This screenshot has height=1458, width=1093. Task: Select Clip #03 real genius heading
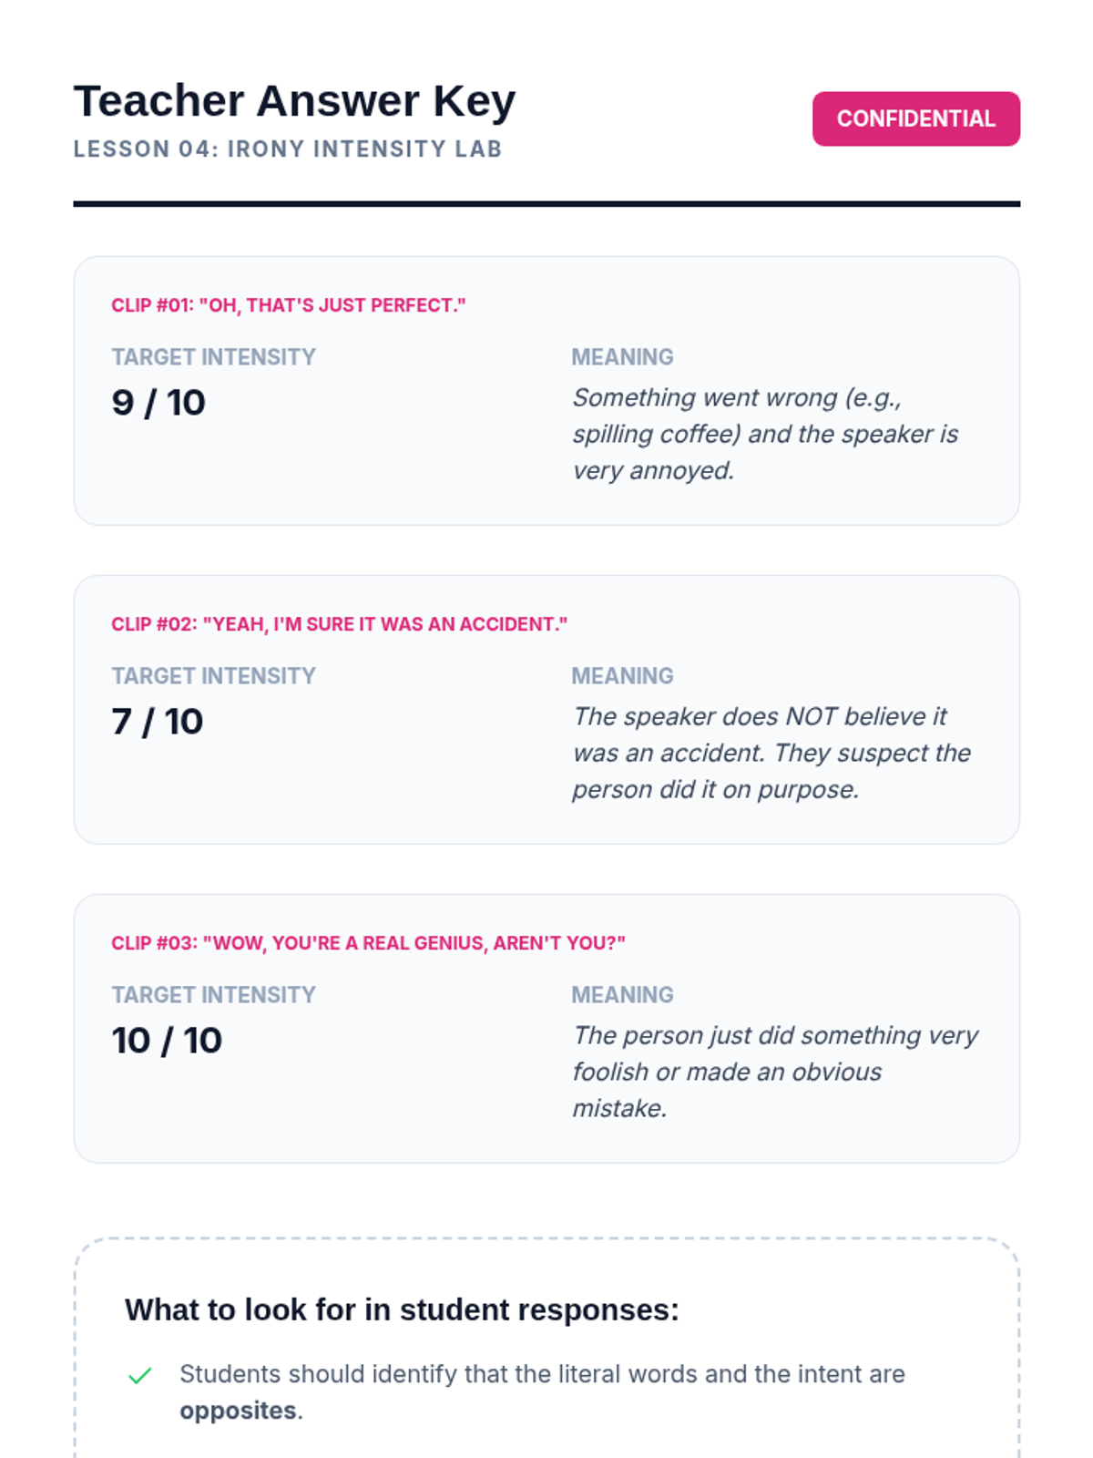pos(368,943)
